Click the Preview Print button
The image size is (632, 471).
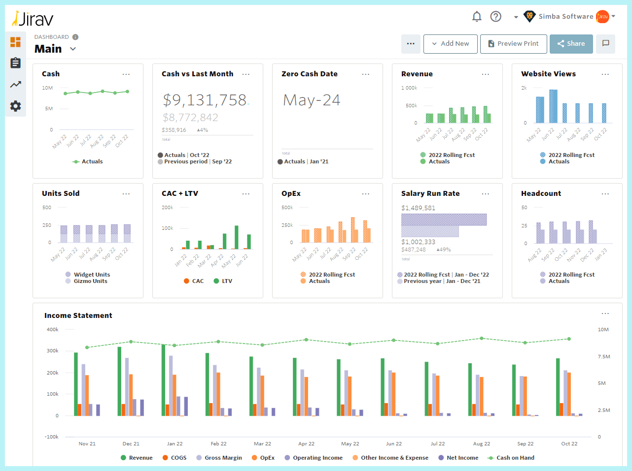pyautogui.click(x=513, y=44)
